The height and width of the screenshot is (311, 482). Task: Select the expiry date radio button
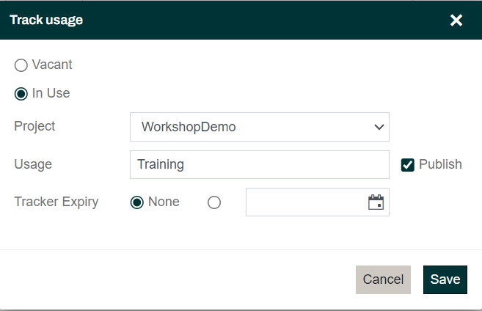(214, 202)
